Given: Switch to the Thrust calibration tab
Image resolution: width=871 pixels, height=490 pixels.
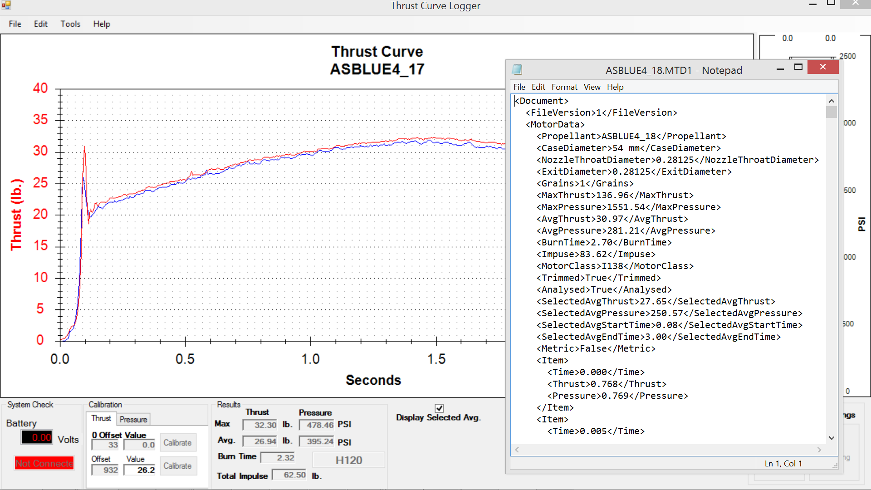Looking at the screenshot, I should click(x=101, y=419).
